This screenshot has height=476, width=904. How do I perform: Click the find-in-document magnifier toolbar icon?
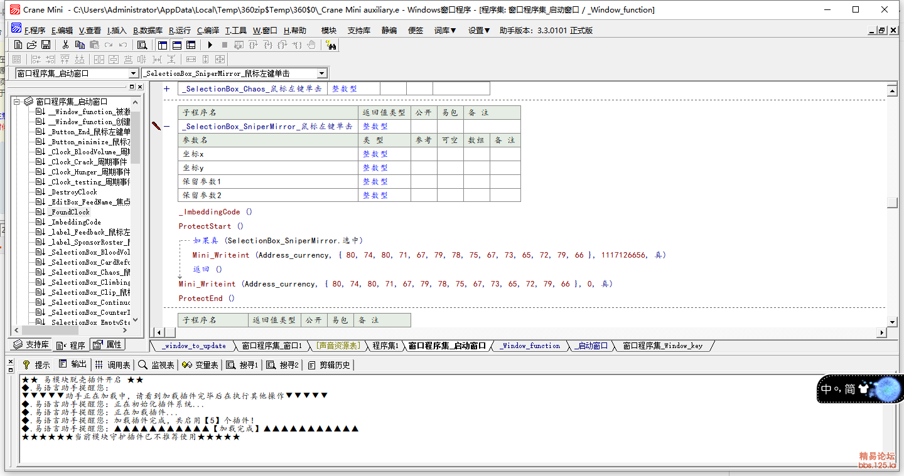coord(142,45)
